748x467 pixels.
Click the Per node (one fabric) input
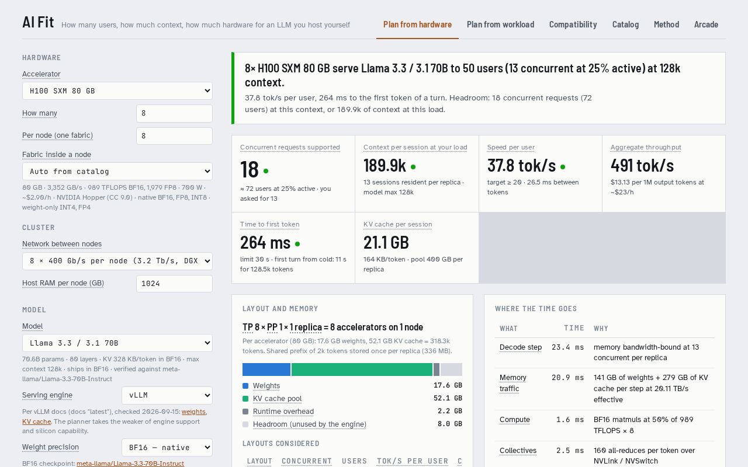tap(174, 136)
